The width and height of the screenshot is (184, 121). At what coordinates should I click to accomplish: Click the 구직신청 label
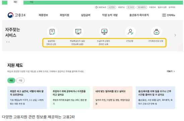click(130, 41)
